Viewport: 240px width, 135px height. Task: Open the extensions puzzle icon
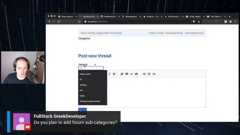231,22
